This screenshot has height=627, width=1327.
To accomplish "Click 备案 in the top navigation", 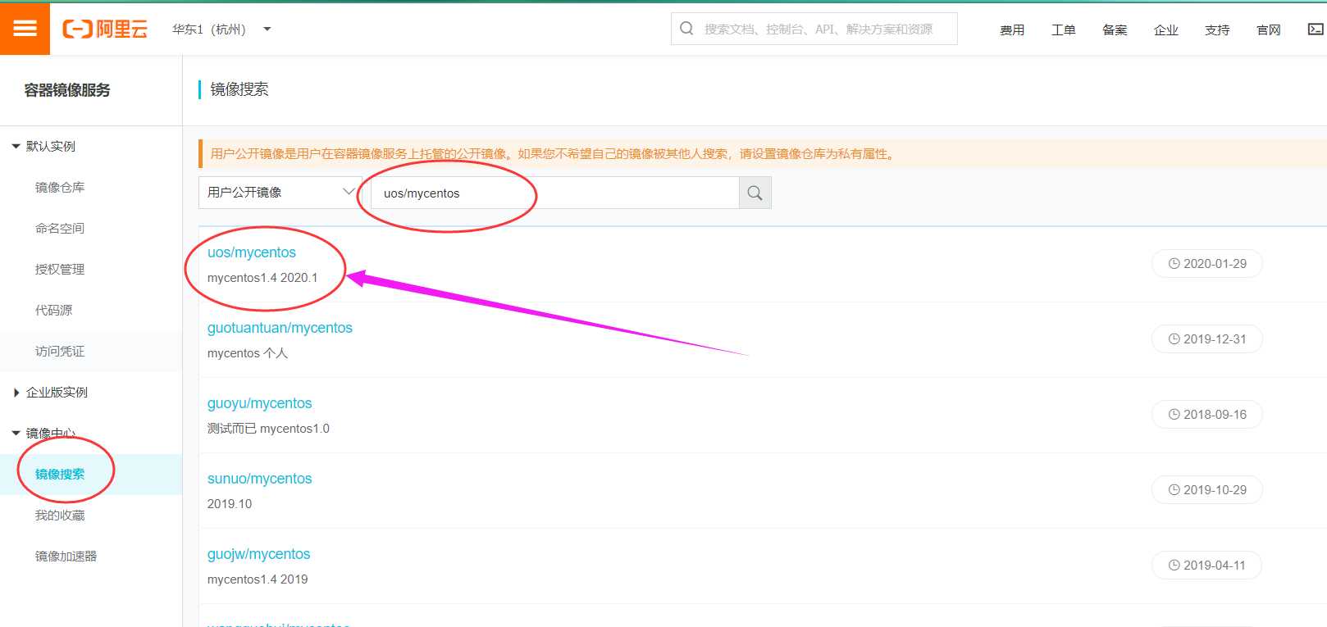I will (1115, 30).
